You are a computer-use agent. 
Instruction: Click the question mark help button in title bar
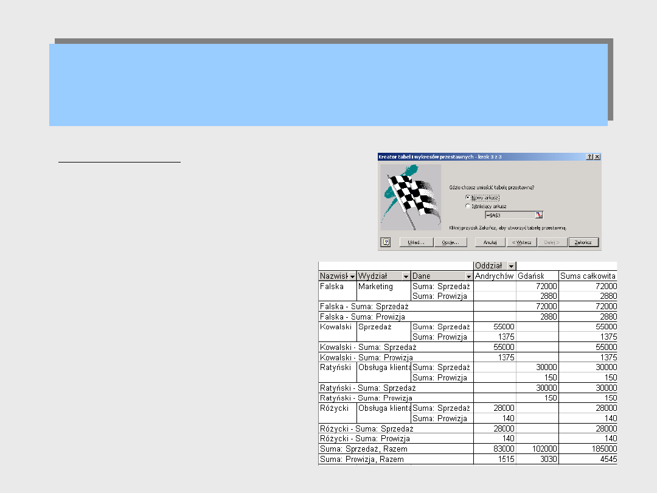coord(589,156)
